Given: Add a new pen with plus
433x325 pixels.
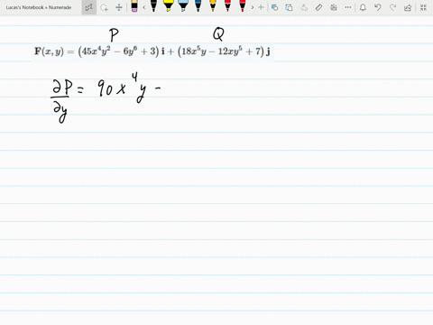Looking at the screenshot, I should point(261,7).
